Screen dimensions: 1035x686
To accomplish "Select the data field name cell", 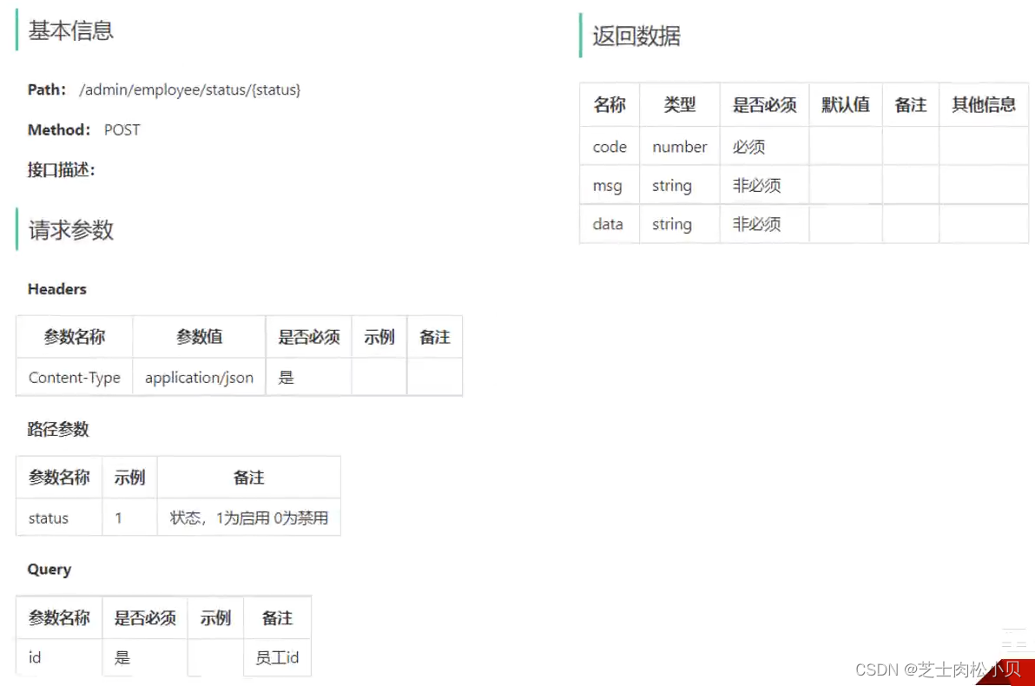I will 608,225.
